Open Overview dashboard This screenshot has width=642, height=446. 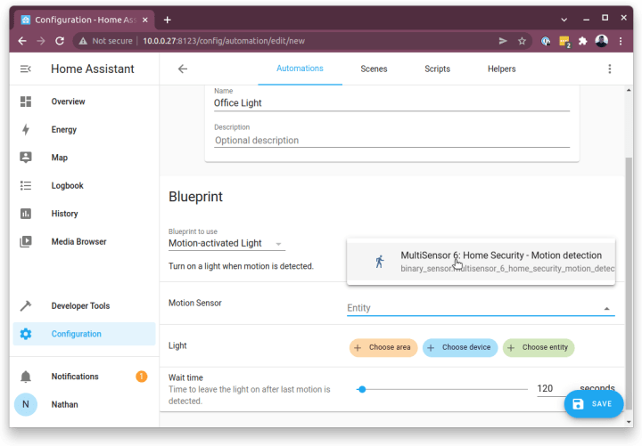[84, 101]
